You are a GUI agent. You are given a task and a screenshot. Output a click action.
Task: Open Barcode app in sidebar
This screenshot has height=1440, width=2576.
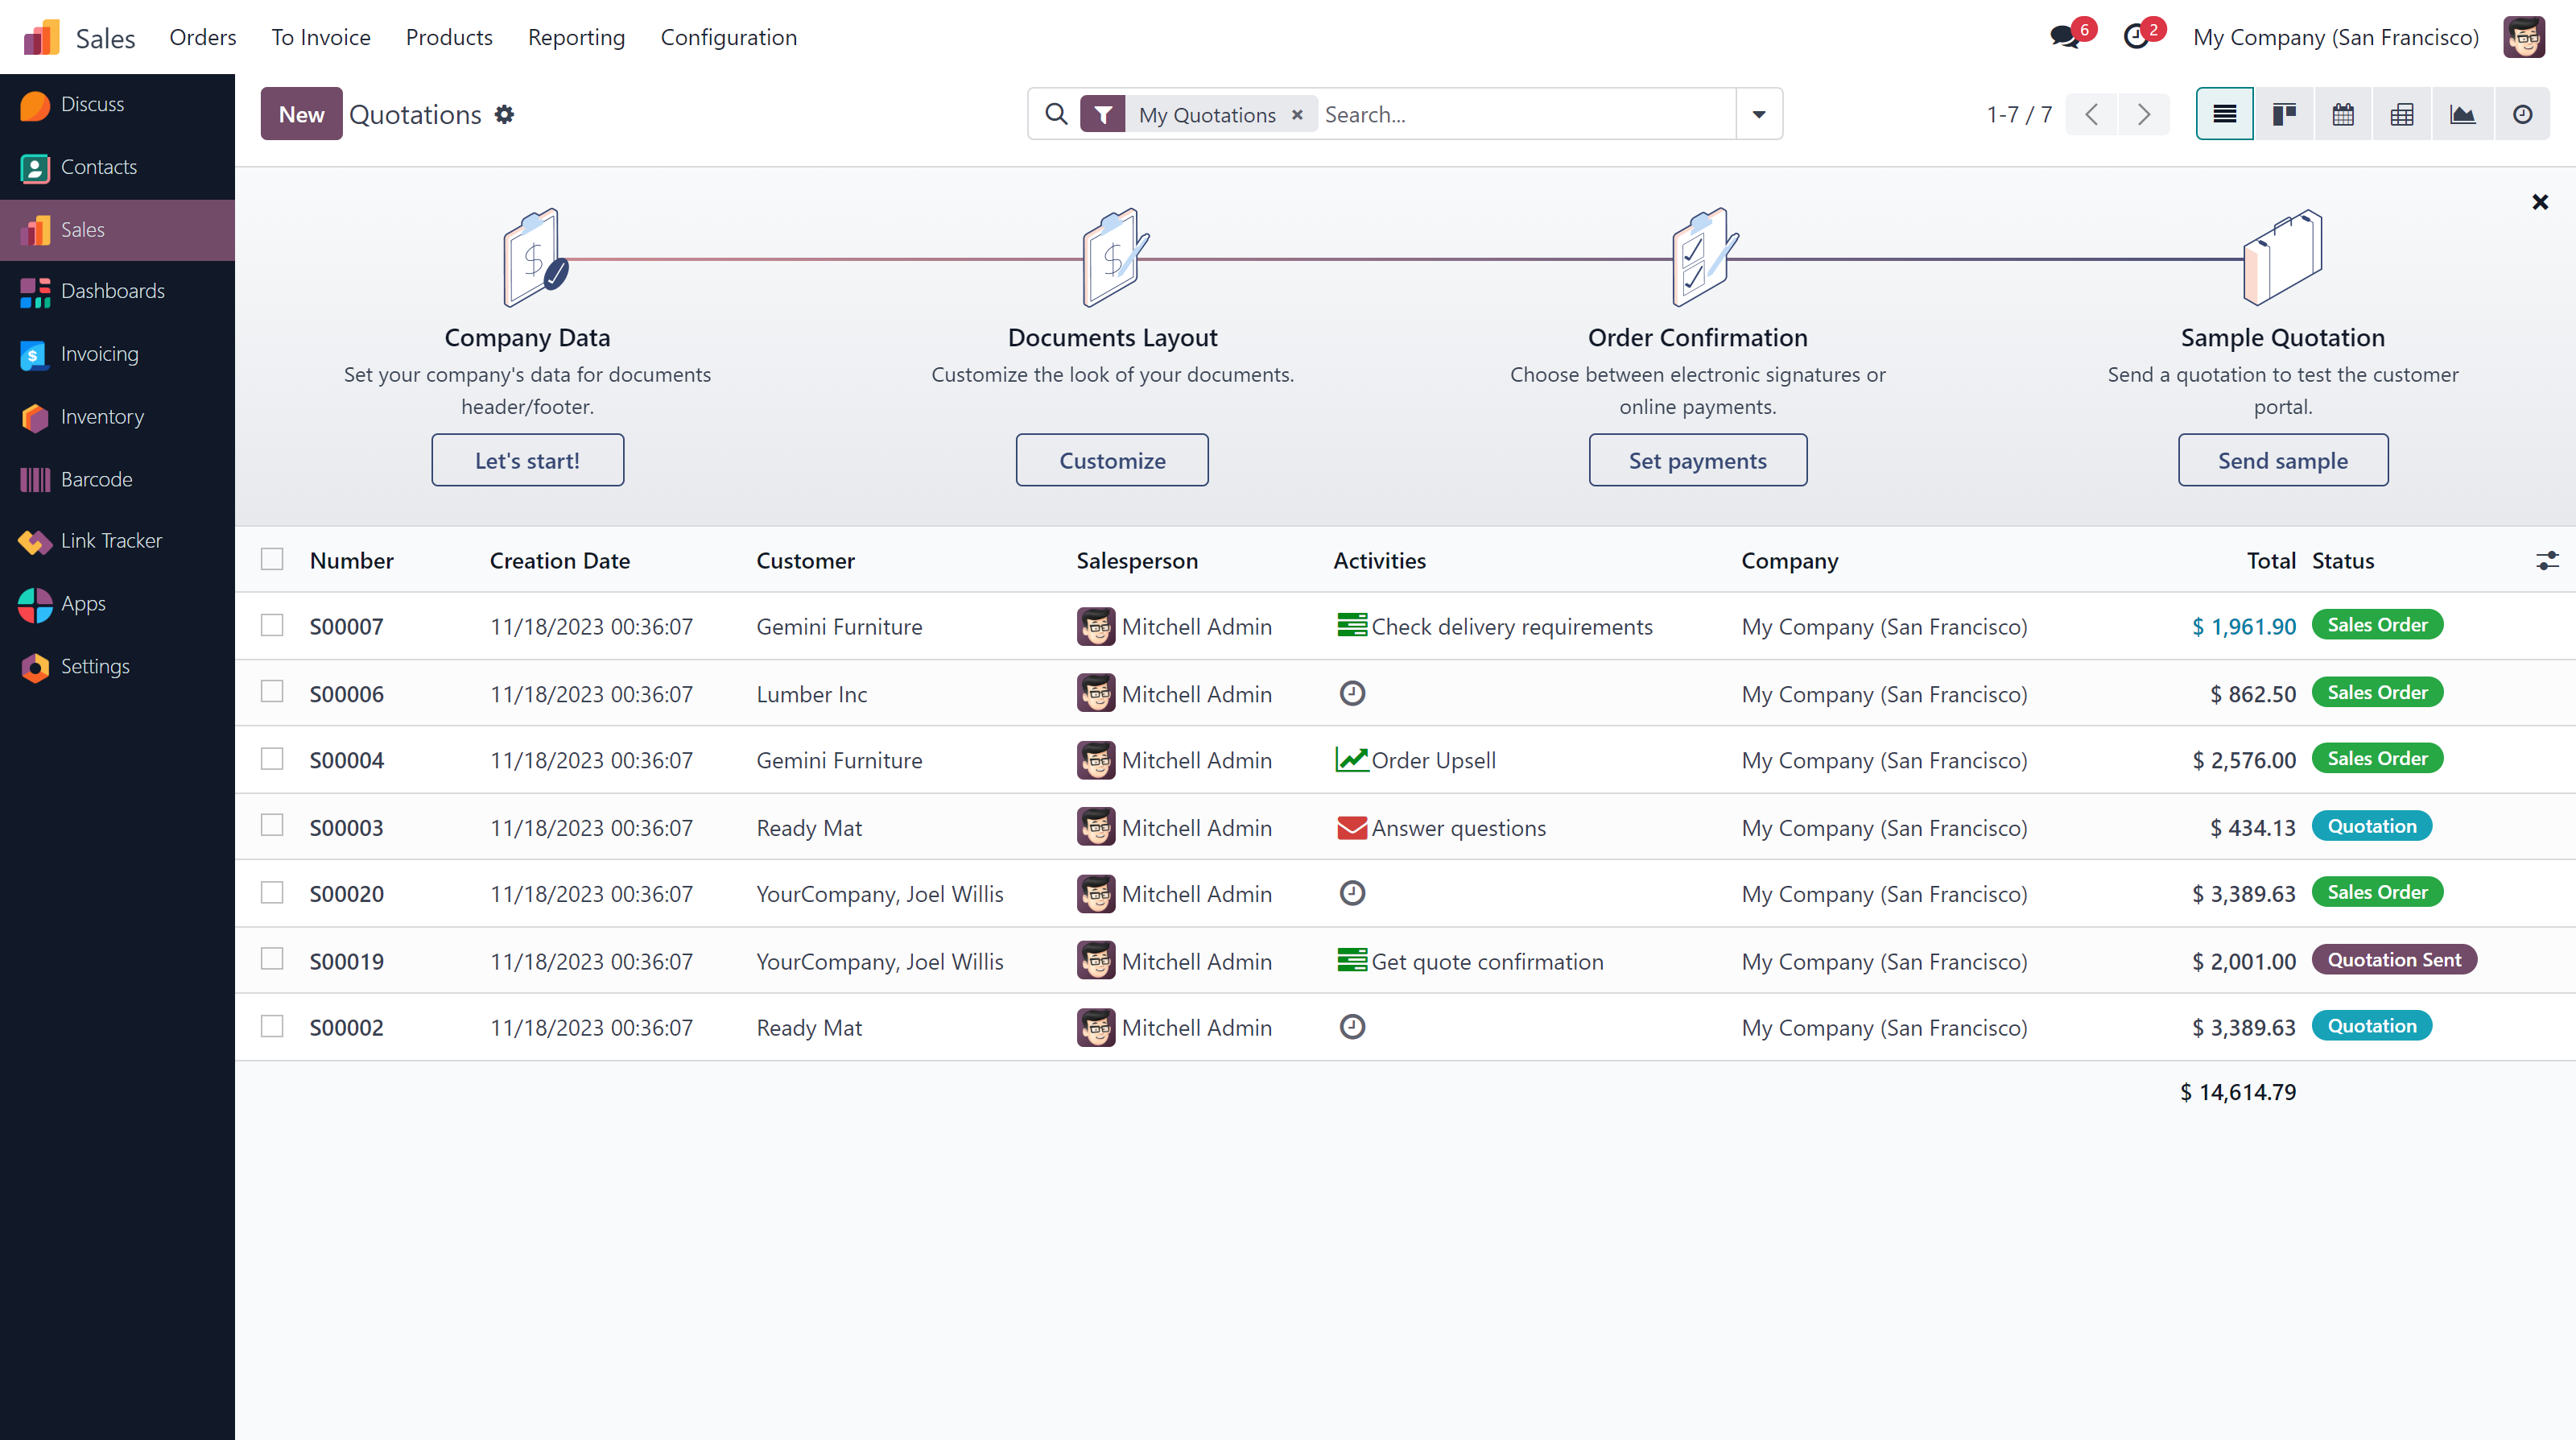tap(97, 478)
